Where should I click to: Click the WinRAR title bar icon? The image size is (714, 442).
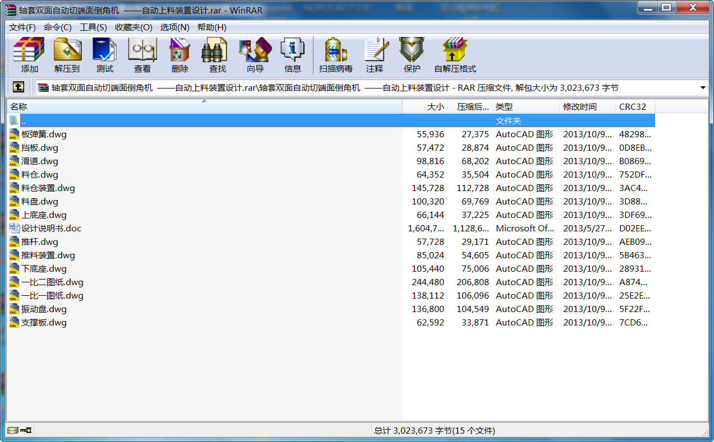pyautogui.click(x=10, y=10)
